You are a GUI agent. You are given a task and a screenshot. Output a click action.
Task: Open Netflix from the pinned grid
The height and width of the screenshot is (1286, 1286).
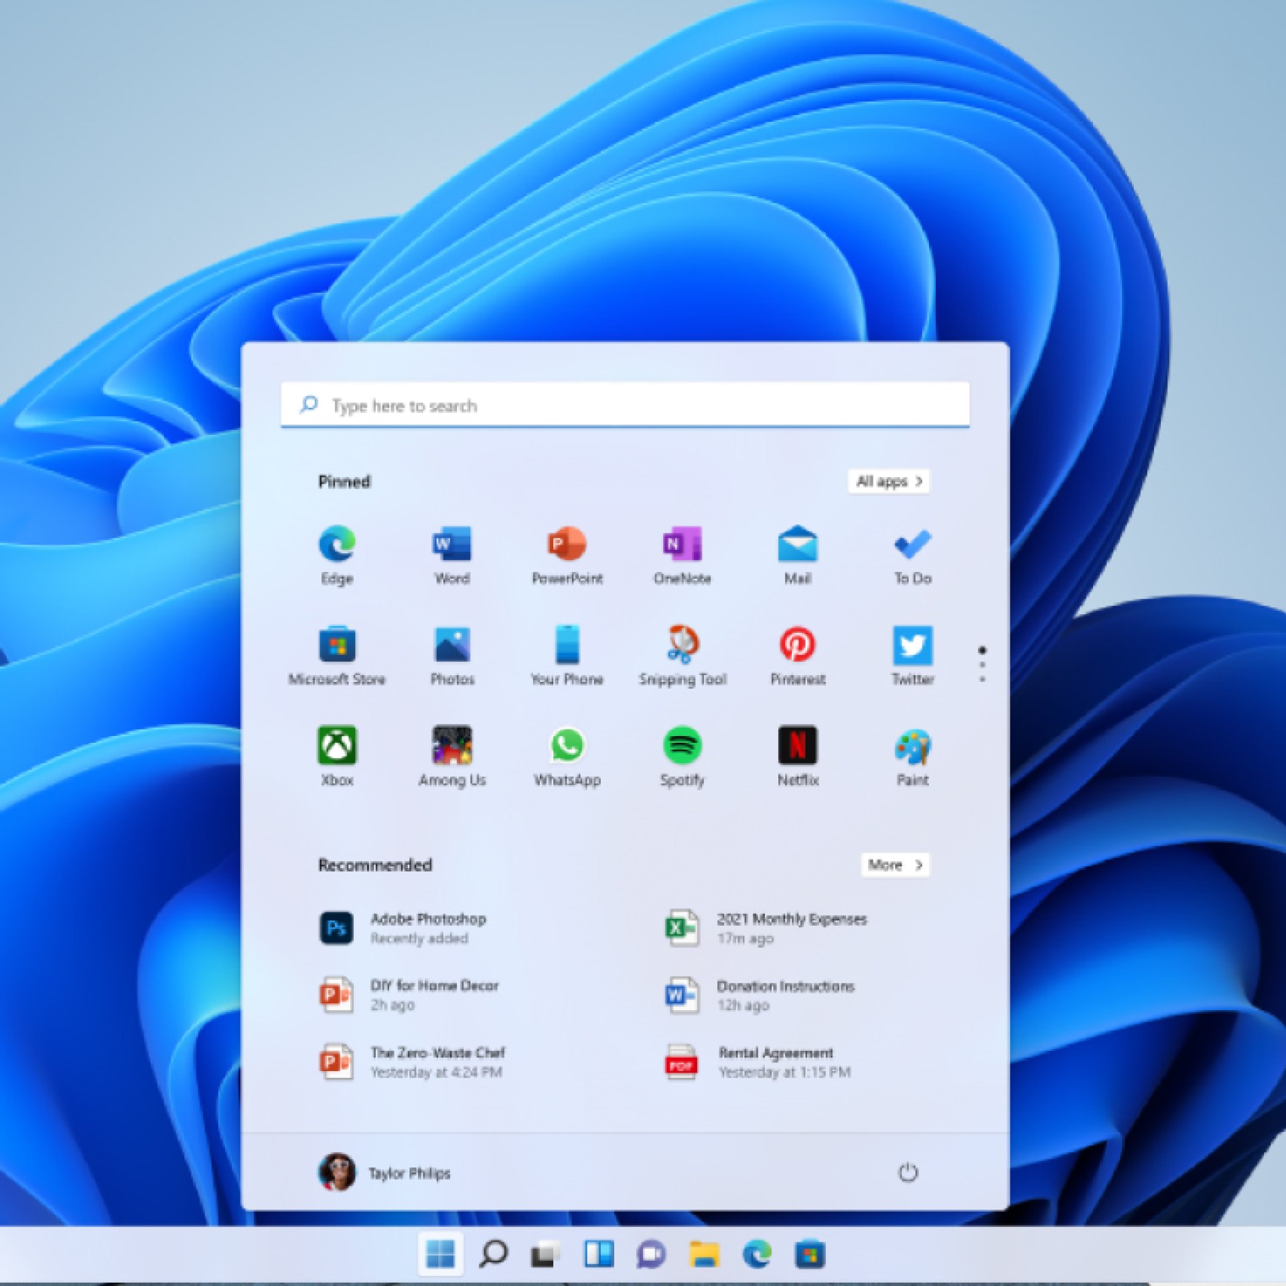coord(797,745)
